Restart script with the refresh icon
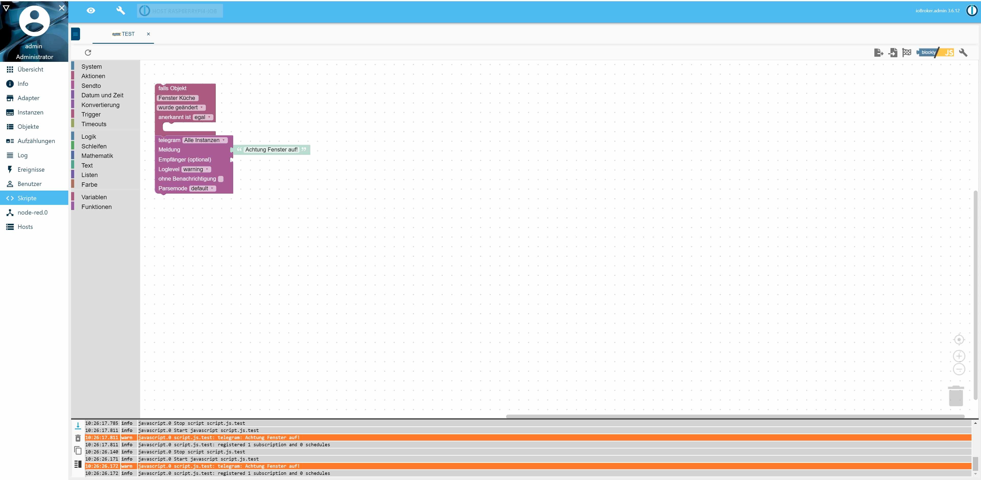Image resolution: width=981 pixels, height=480 pixels. pyautogui.click(x=88, y=52)
